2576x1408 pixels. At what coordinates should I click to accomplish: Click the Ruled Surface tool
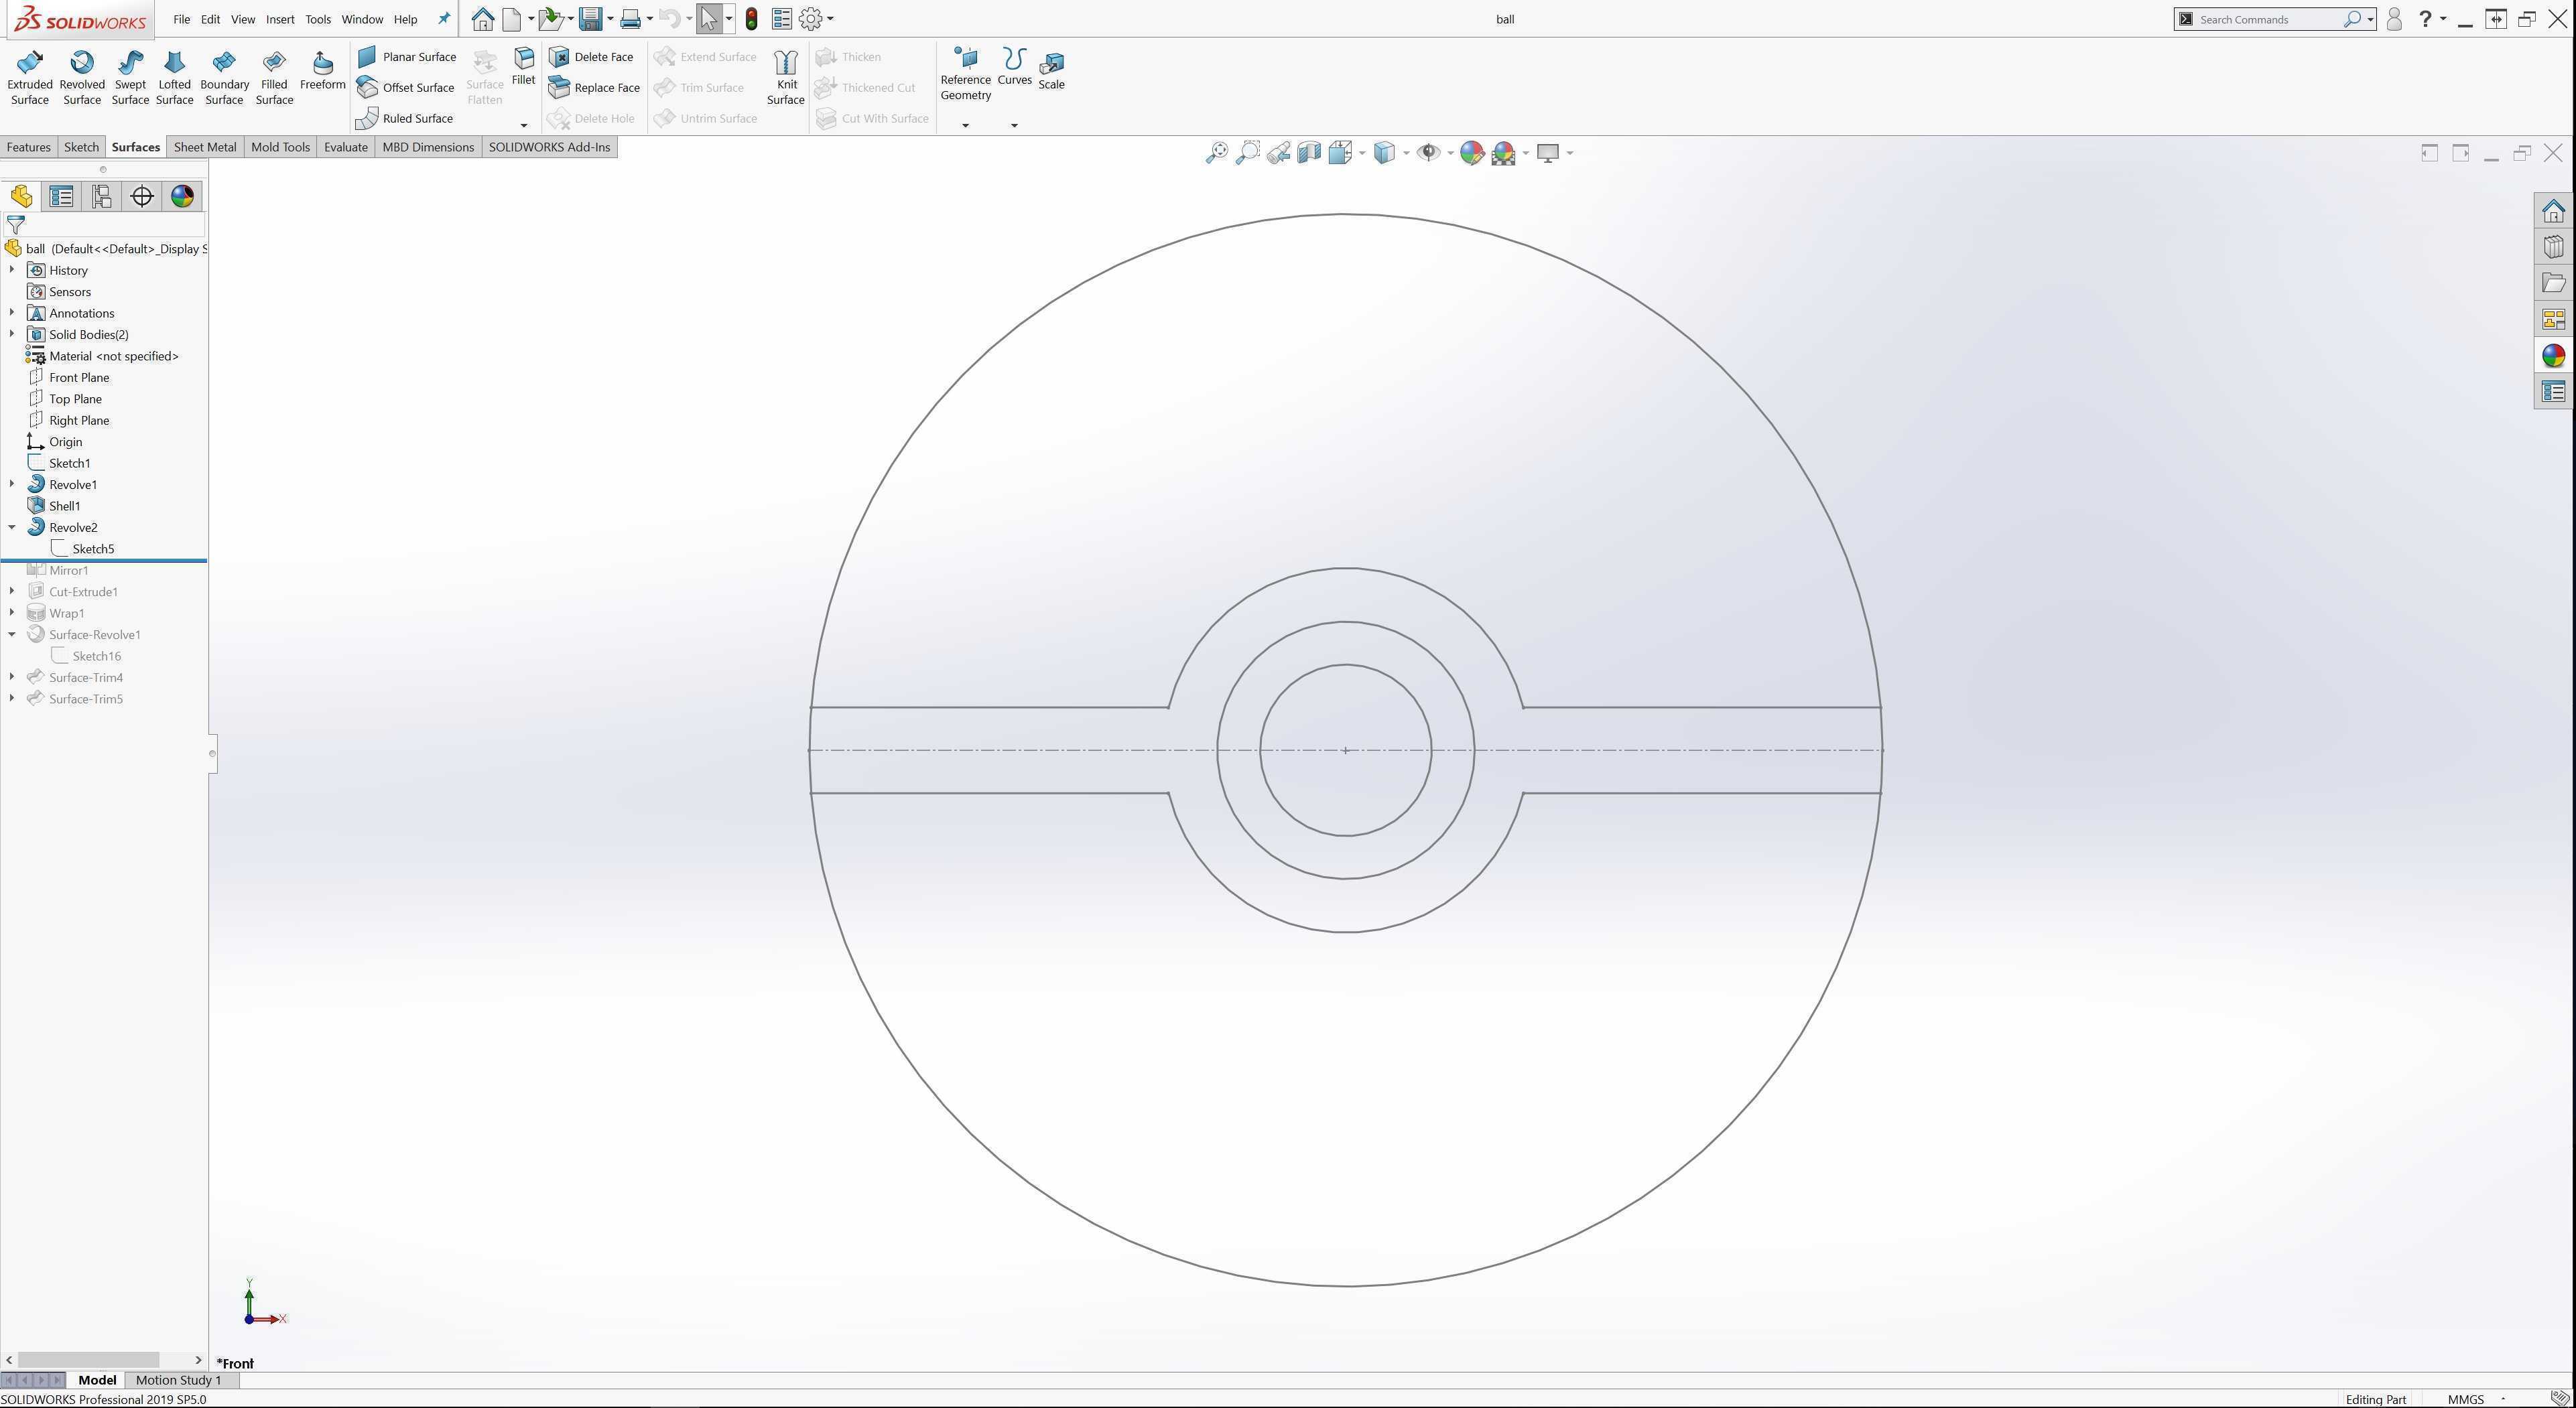pos(405,118)
